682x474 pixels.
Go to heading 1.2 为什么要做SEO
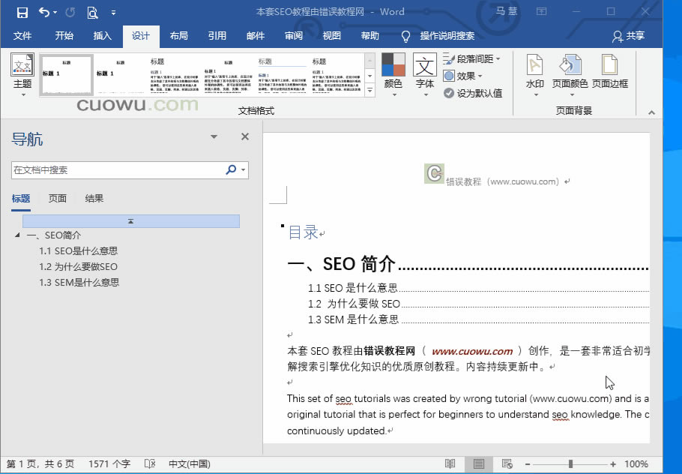[x=78, y=267]
